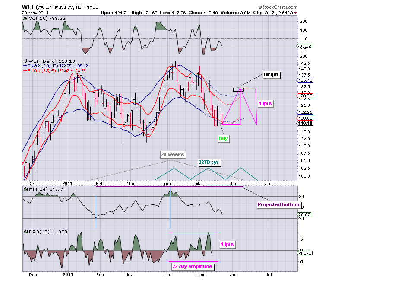Click Feb on the bottom DPO time axis
This screenshot has height=287, width=401.
point(100,275)
